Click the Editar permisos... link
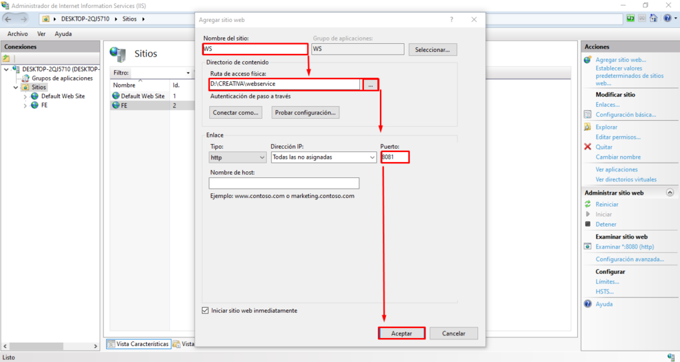Viewport: 680px width, 362px height. pyautogui.click(x=618, y=137)
